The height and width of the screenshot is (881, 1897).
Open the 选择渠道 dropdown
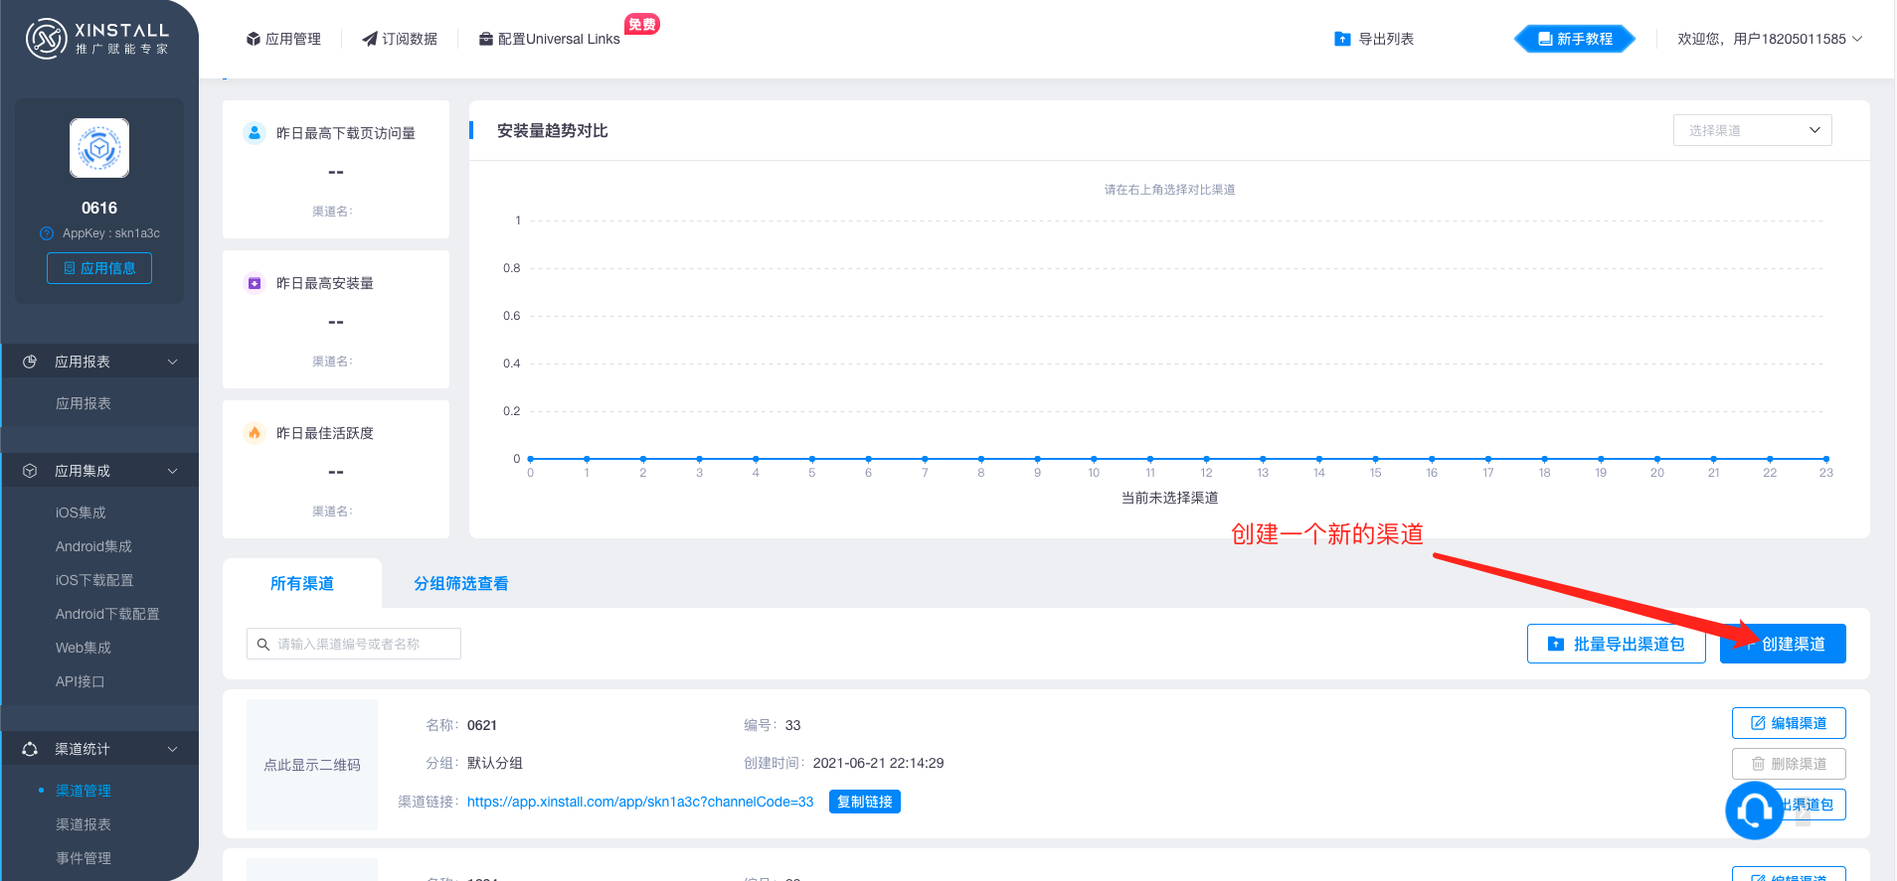pyautogui.click(x=1752, y=130)
